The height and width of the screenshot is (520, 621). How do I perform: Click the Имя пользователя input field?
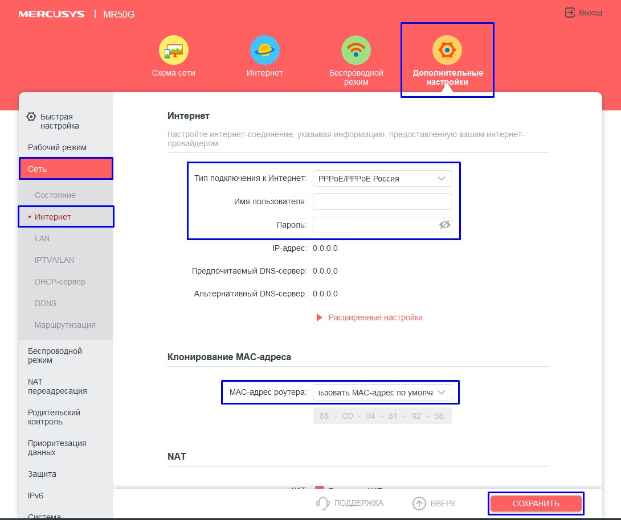pos(382,201)
